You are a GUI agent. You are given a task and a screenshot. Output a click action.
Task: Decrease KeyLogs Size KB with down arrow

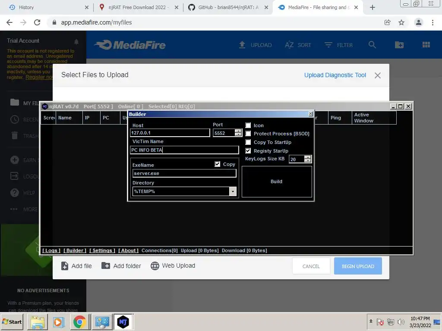coord(307,161)
